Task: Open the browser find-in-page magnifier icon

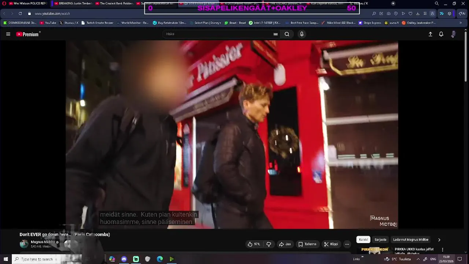Action: pyautogui.click(x=374, y=14)
